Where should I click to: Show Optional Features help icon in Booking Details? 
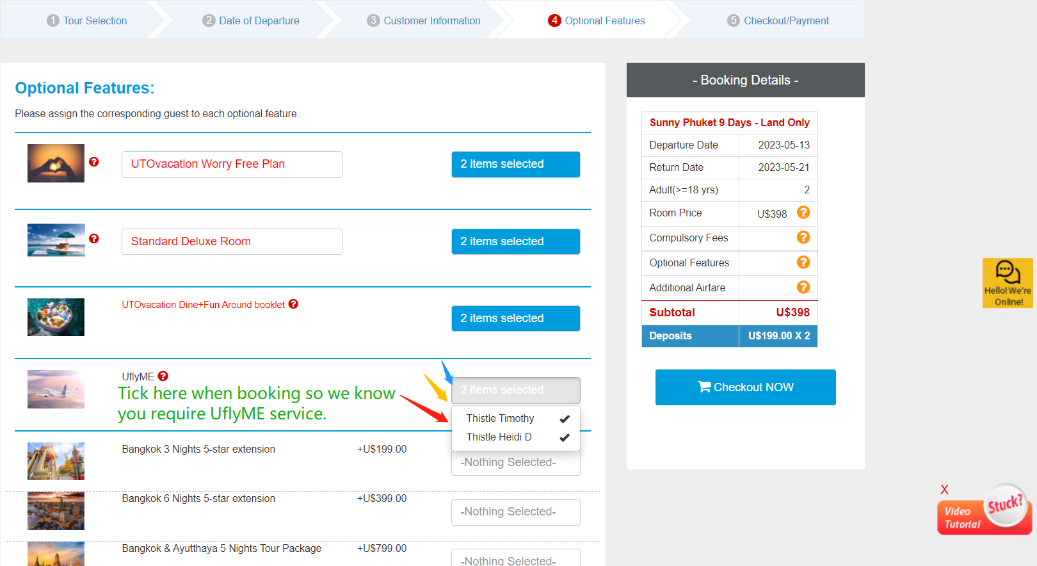pos(803,263)
